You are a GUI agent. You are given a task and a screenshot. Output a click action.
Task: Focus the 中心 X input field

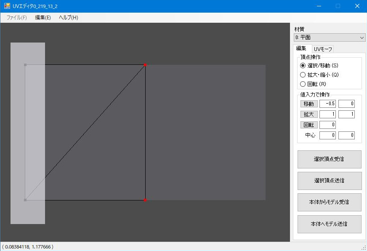[327, 135]
